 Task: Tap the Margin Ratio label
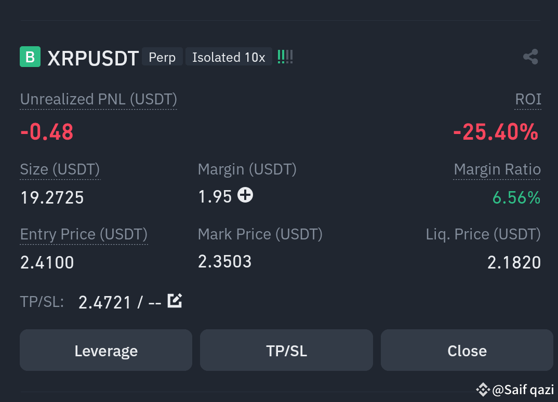click(497, 169)
